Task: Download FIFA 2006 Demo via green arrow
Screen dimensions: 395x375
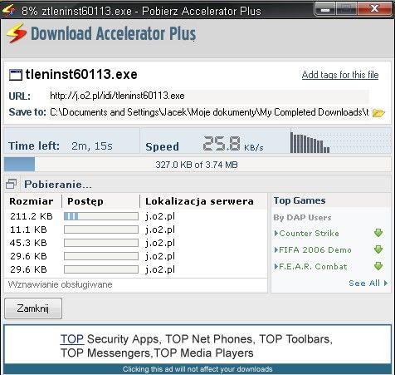Action: [x=378, y=249]
